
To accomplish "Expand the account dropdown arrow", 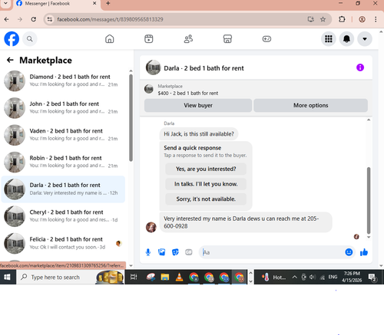I will tap(365, 39).
